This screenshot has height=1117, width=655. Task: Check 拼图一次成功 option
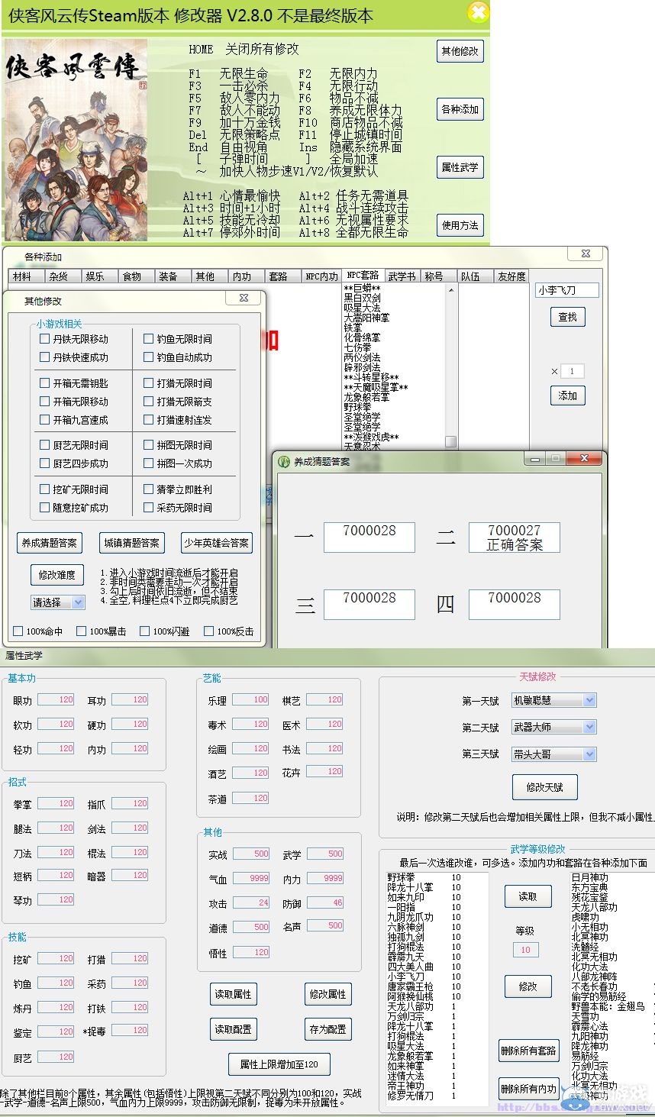click(178, 463)
